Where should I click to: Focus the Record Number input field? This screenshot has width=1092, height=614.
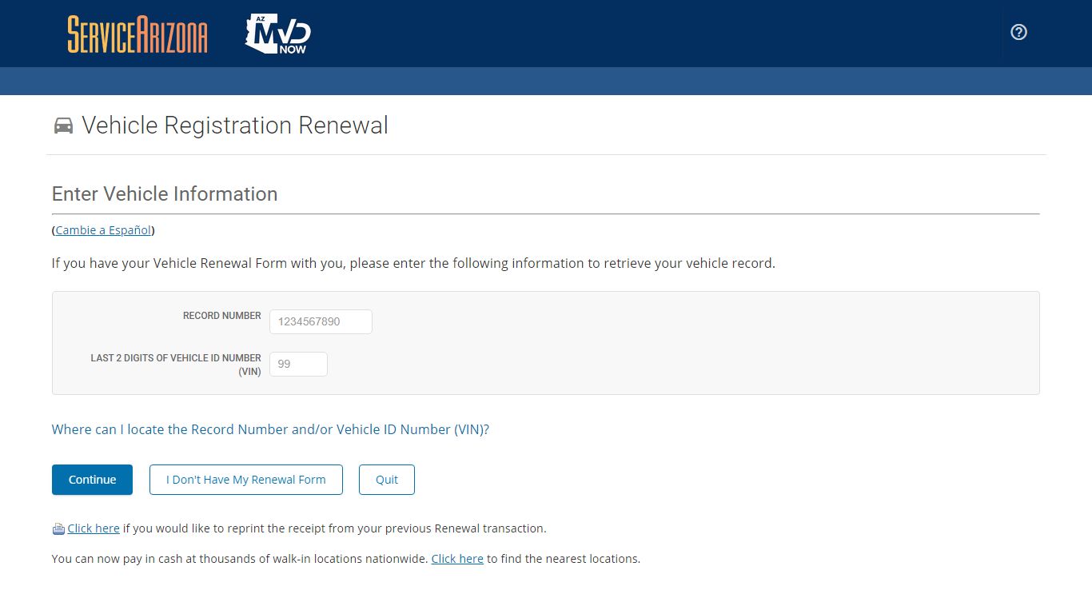point(321,321)
